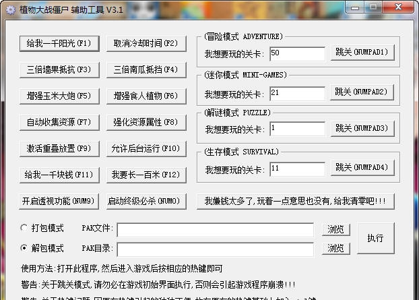Start 开启透视功能 (NUM9)
Viewport: 419px width, 300px height.
click(x=59, y=201)
